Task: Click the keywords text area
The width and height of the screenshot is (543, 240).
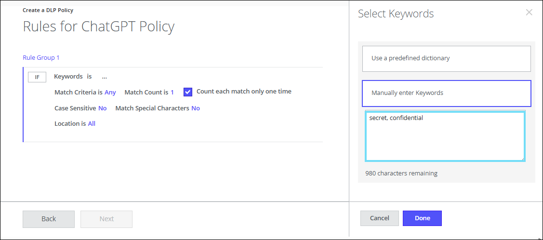Action: [x=445, y=136]
